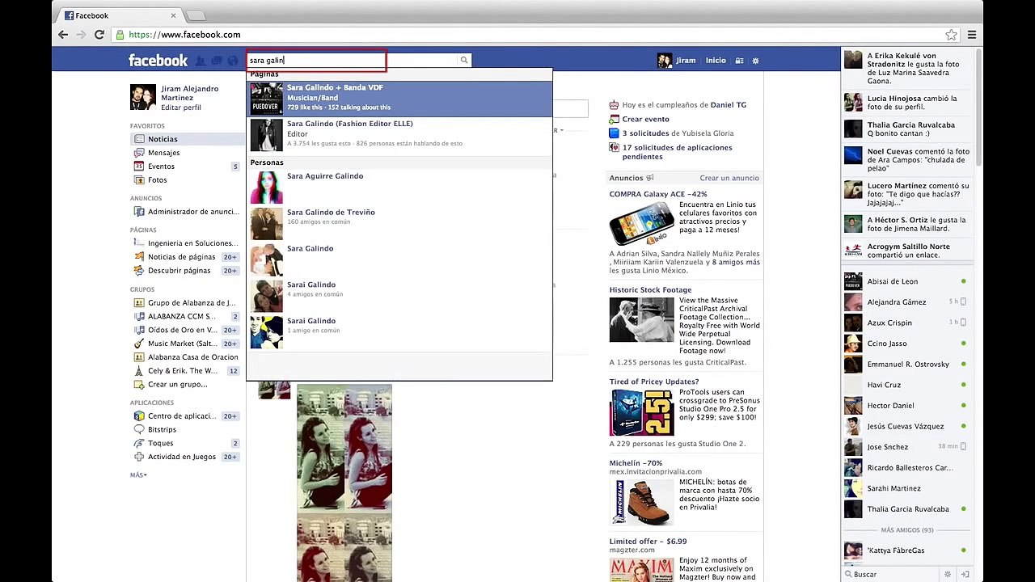Screen dimensions: 1035x582
Task: Click the megaphone icon next to Anuncios
Action: 650,178
